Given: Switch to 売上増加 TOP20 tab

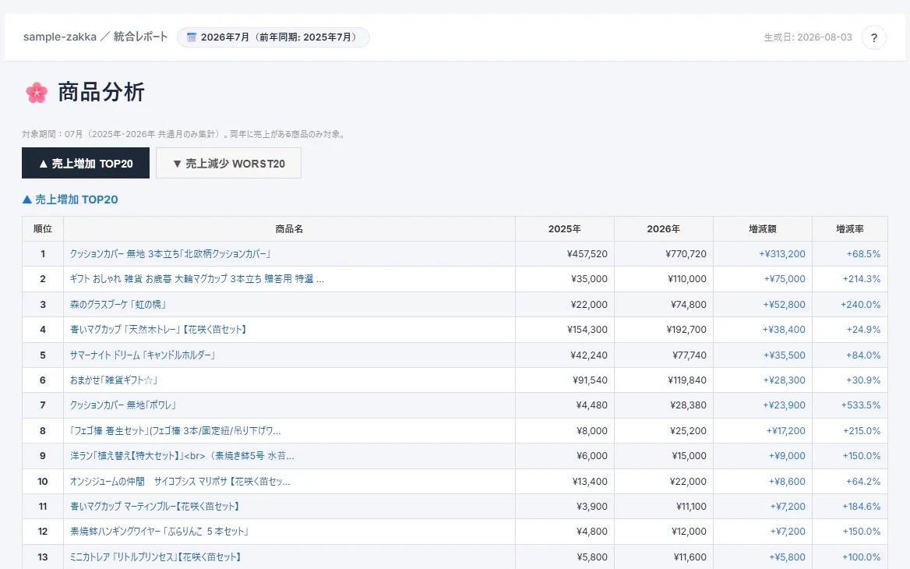Looking at the screenshot, I should [x=86, y=163].
